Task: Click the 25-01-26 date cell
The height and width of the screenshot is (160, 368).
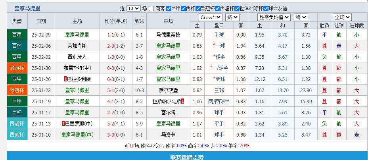Action: [41, 79]
